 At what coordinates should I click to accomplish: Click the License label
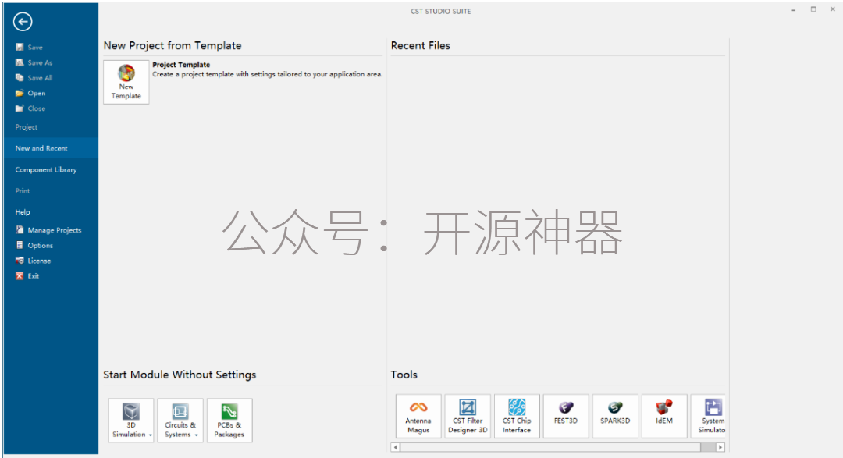(x=39, y=261)
